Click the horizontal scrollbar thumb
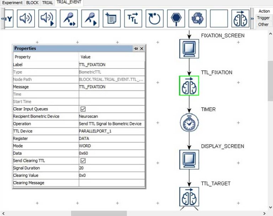The height and width of the screenshot is (216, 273). pos(99,214)
